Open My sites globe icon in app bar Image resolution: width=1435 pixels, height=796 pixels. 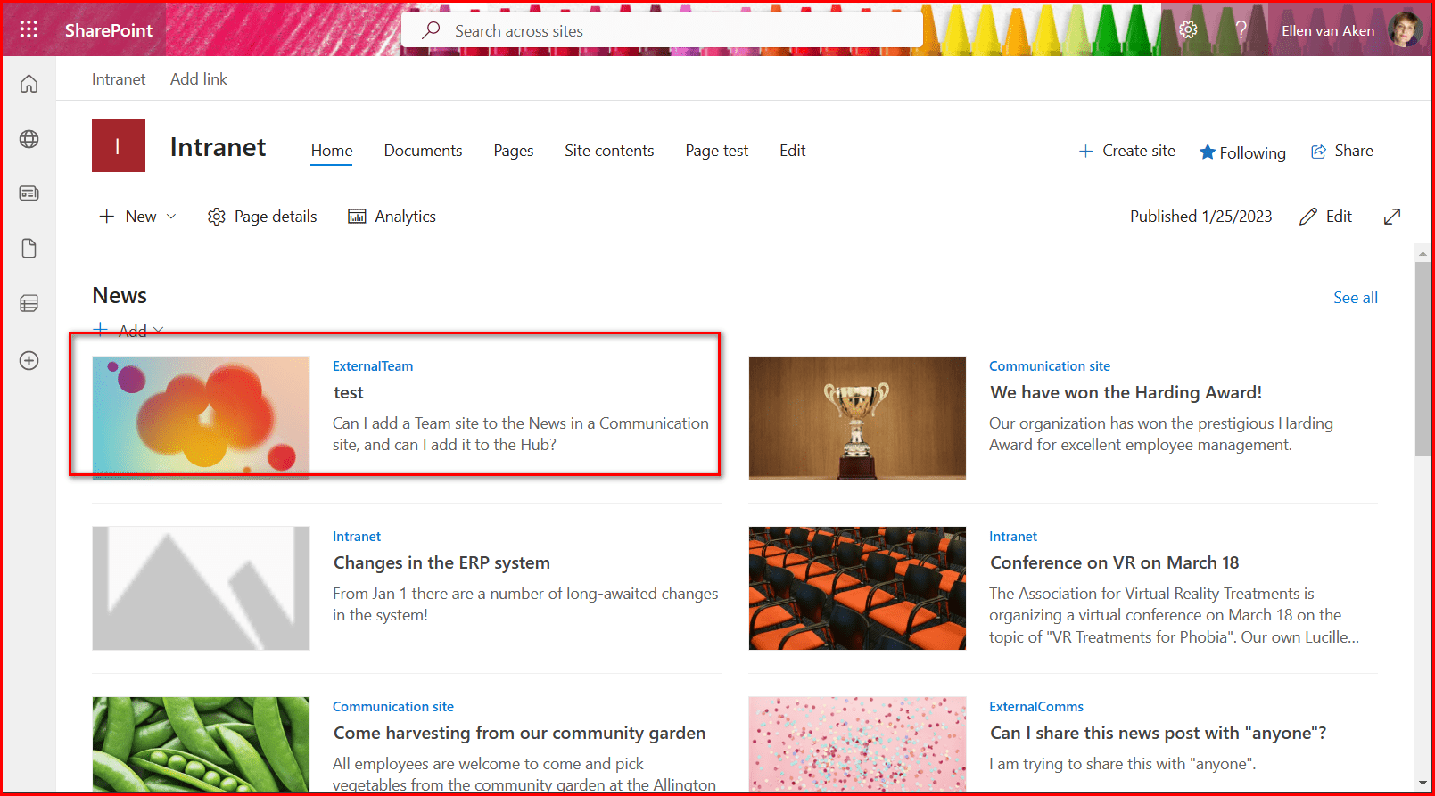coord(29,139)
